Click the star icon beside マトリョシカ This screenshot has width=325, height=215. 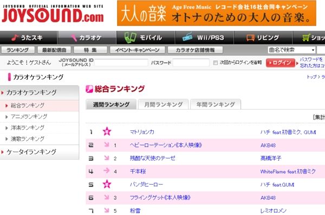[x=107, y=131]
